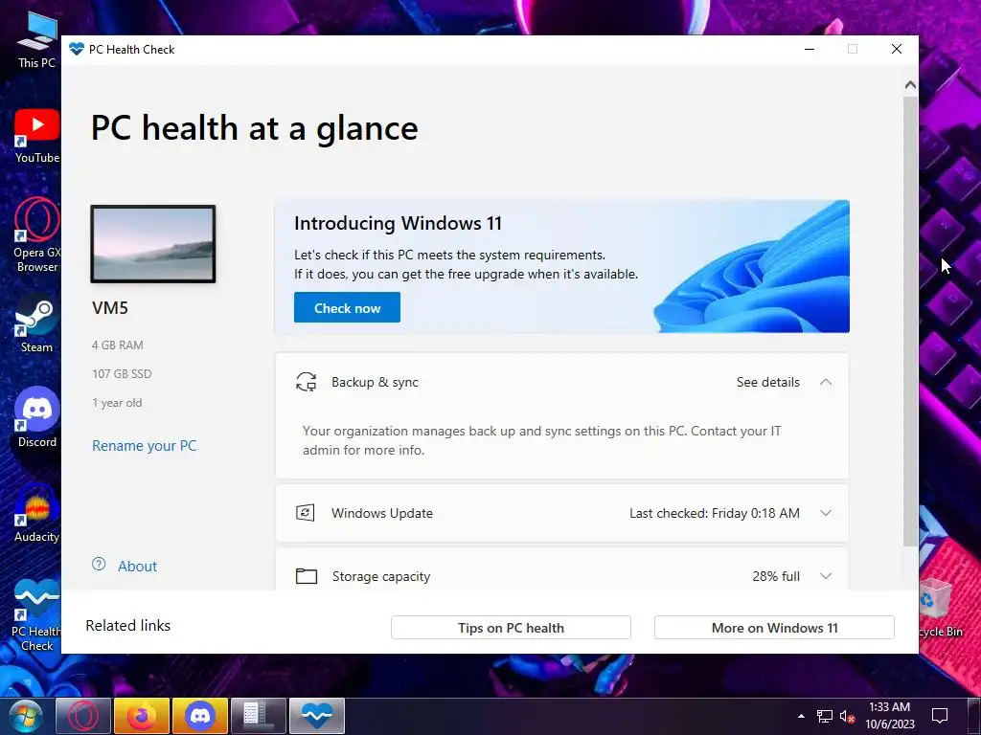The image size is (981, 735).
Task: Expand the Storage capacity section
Action: (826, 576)
